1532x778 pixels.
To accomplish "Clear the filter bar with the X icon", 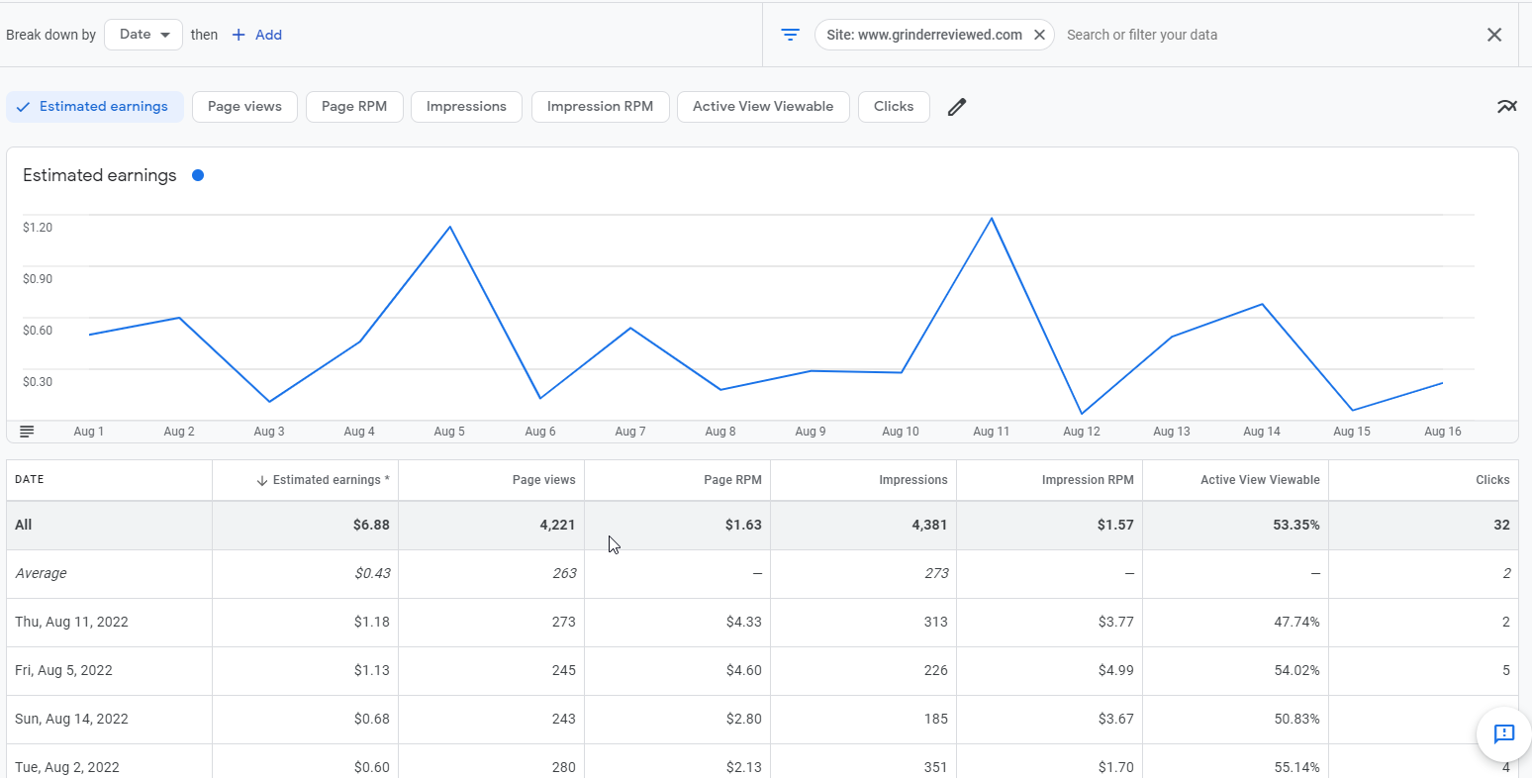I will tap(1494, 35).
